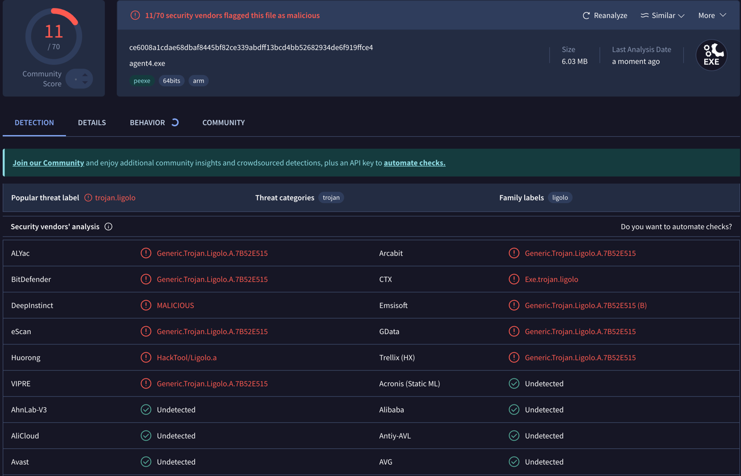Click the GData detection warning icon
Screen dimensions: 741x476
pyautogui.click(x=514, y=331)
